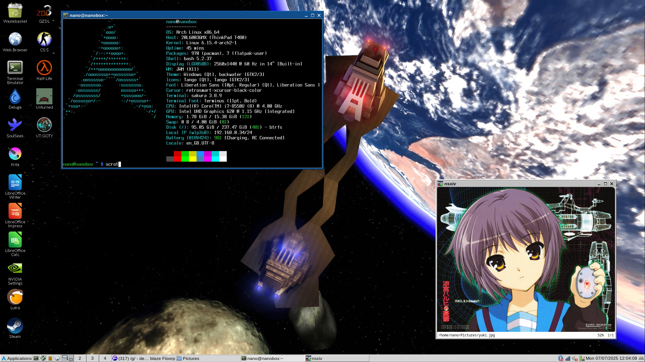Launch Unturned from the desktop

[44, 99]
